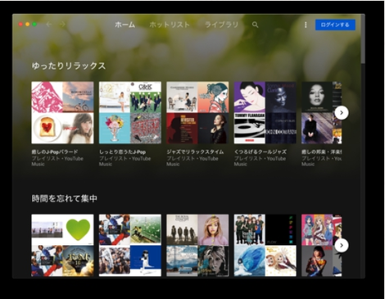The width and height of the screenshot is (385, 299).
Task: Open 癒しのJ-Popバラード playlist thumbnail
Action: 62,112
